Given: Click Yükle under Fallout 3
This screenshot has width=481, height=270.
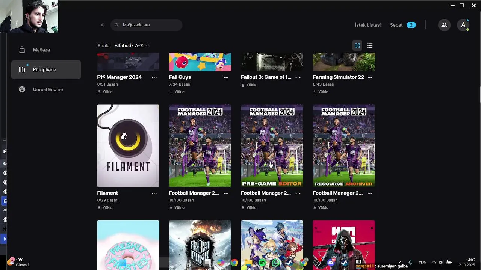Looking at the screenshot, I should (x=249, y=85).
